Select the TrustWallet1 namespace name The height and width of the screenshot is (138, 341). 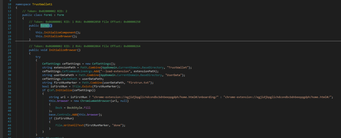pos(42,4)
